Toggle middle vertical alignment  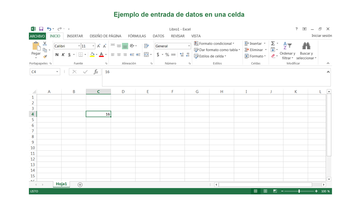(x=119, y=46)
